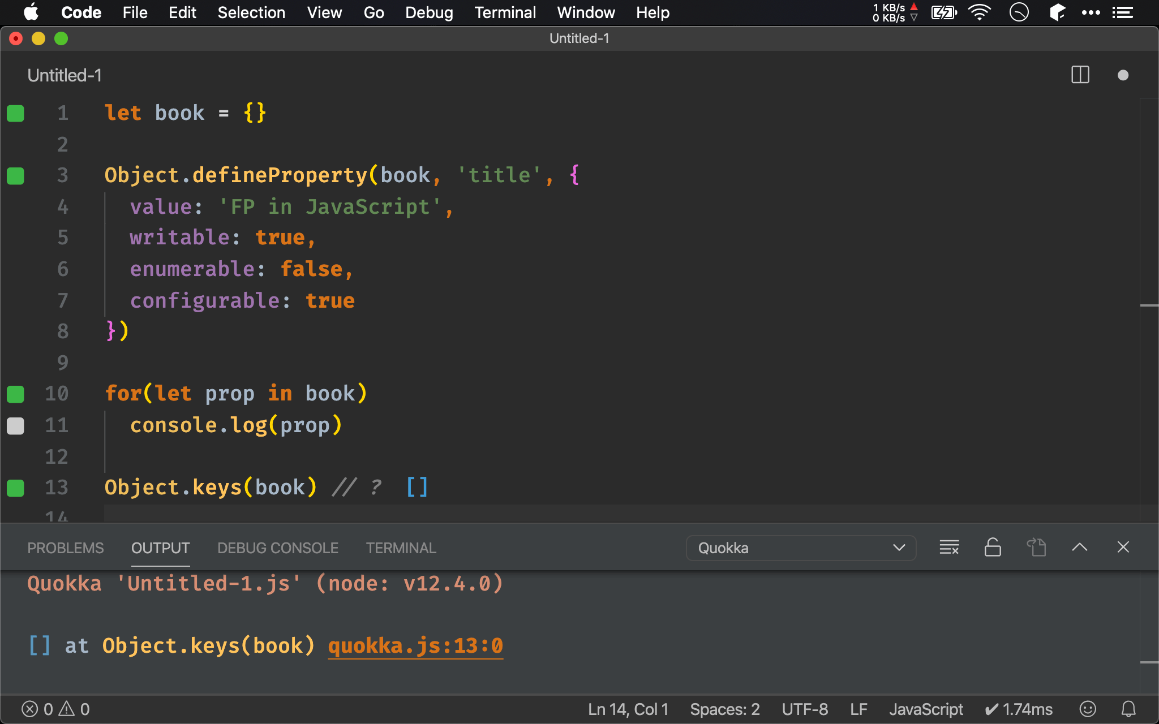Switch to the Problems tab

[66, 548]
